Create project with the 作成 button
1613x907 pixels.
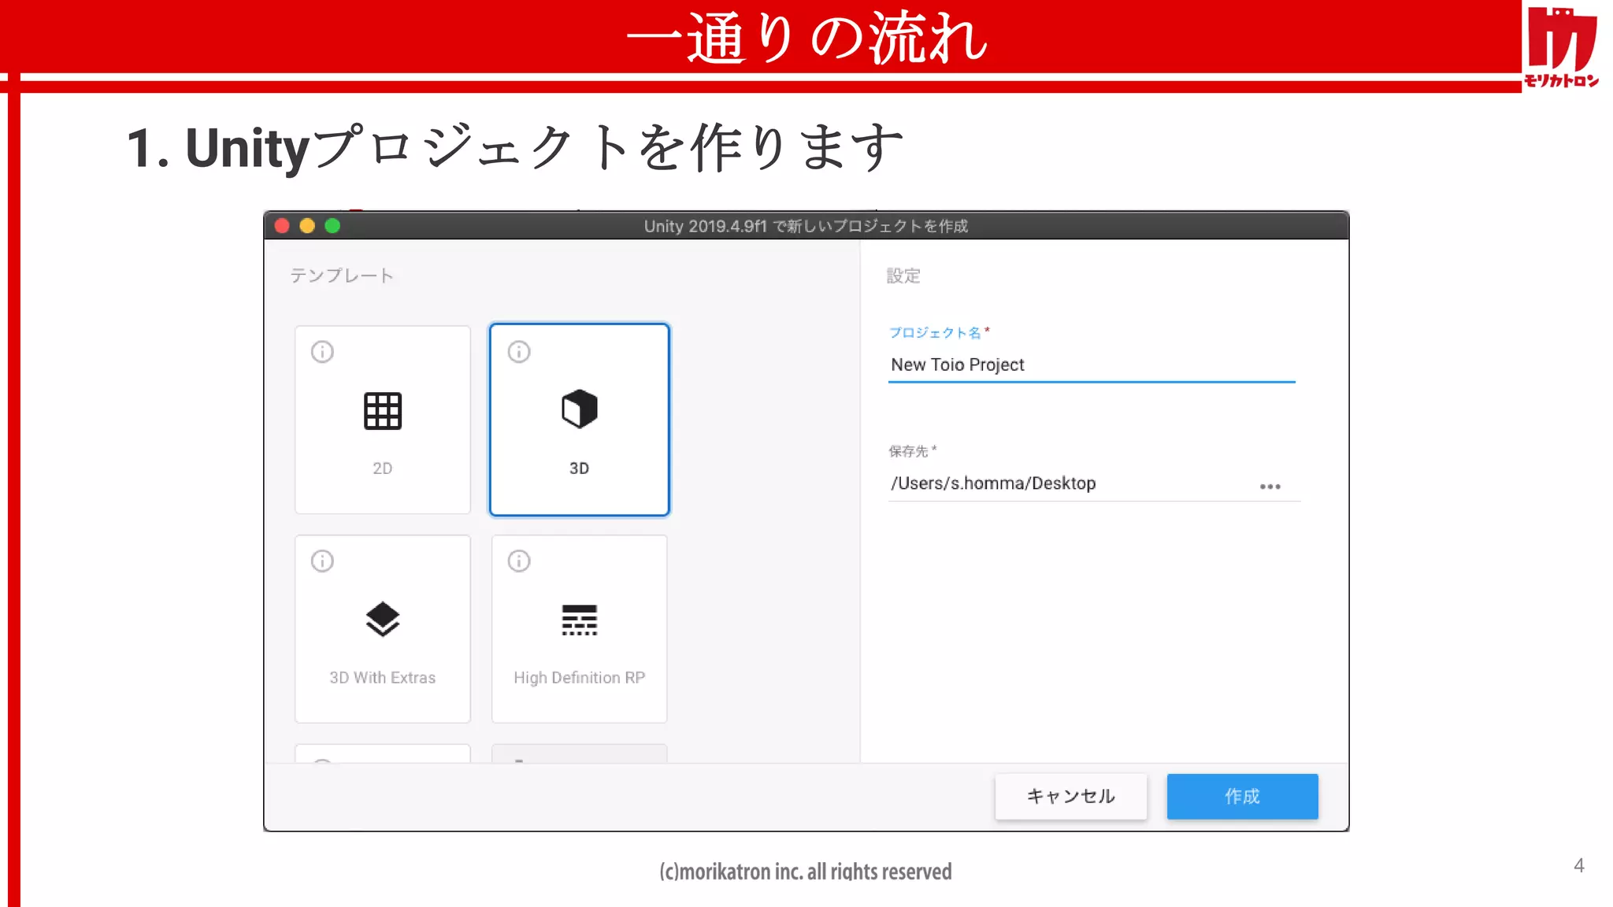1243,797
